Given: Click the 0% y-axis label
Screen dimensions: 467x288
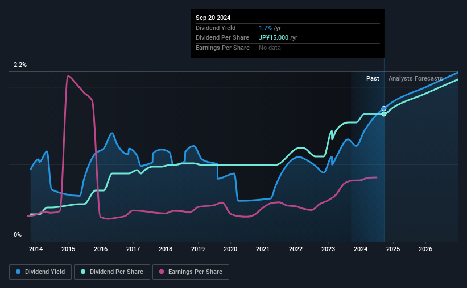Looking at the screenshot, I should pyautogui.click(x=18, y=235).
